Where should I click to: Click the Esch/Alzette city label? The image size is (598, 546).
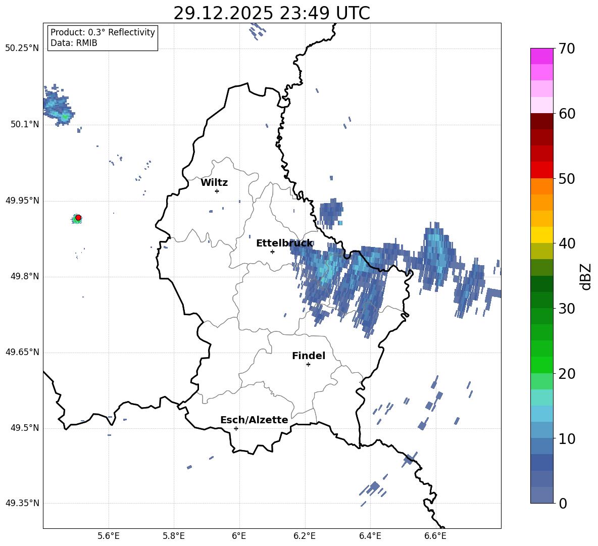[x=254, y=420]
